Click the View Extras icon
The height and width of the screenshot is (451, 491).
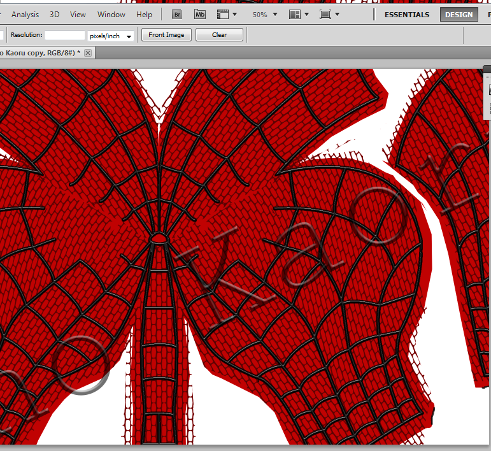click(x=223, y=15)
